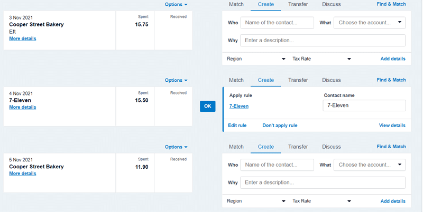Expand Region dropdown for 15.75 transaction
The width and height of the screenshot is (423, 212).
point(256,59)
